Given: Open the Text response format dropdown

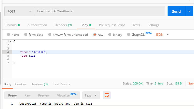Looking at the screenshot, I should click(x=91, y=95).
